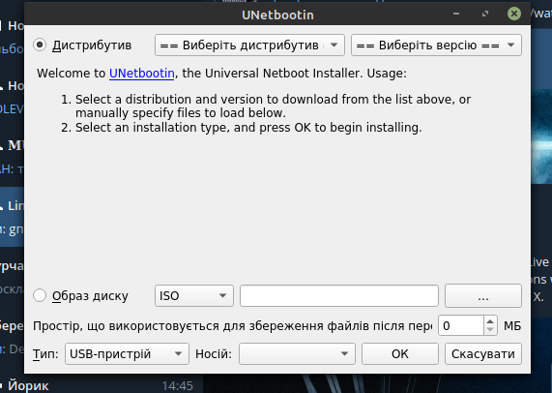Click the UNetbootin hyperlink
552x393 pixels.
tap(141, 74)
